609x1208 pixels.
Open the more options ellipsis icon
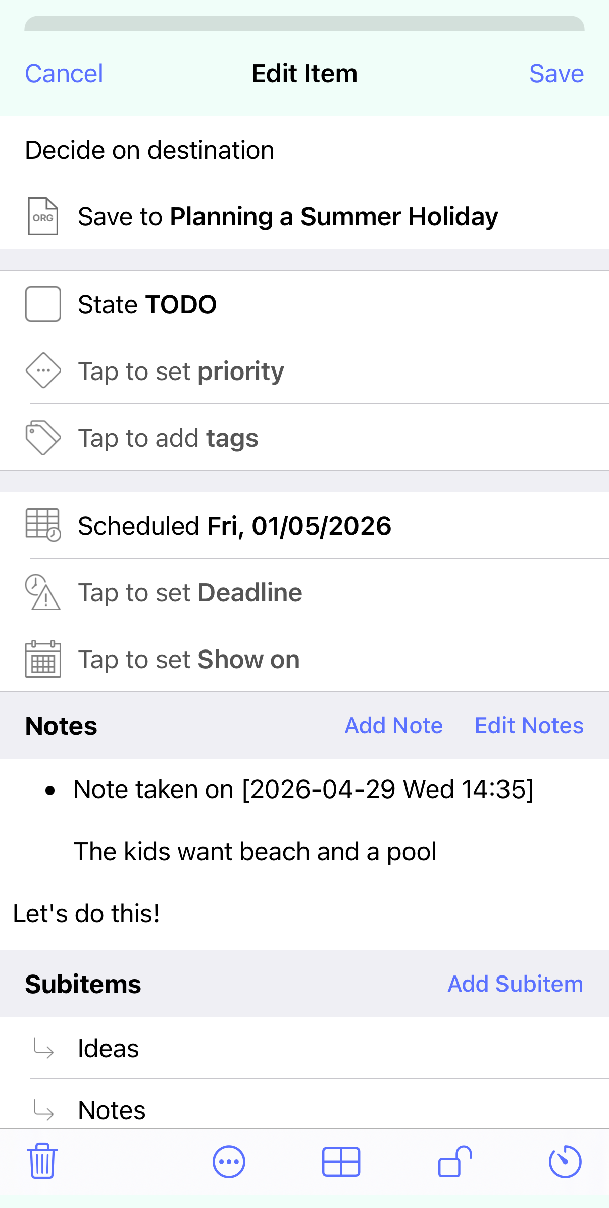229,1161
